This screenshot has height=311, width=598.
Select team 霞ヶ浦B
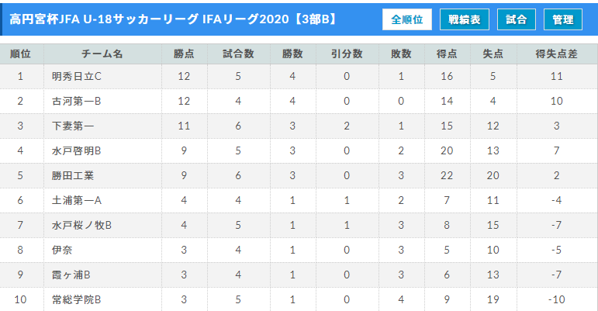(73, 275)
